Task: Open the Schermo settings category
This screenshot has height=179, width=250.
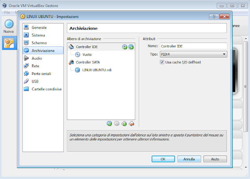Action: 43,43
